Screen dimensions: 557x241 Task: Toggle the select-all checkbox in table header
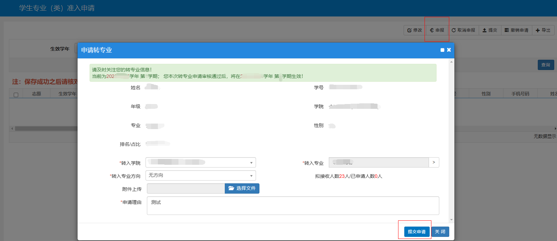(16, 95)
